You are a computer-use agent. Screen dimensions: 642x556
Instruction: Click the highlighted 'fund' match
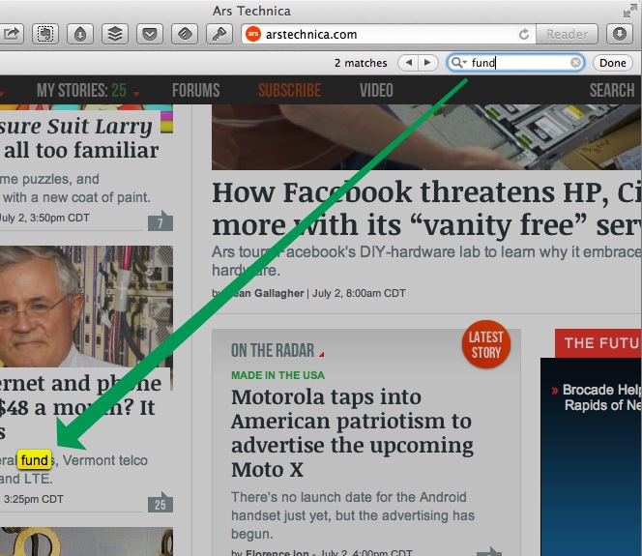click(35, 460)
